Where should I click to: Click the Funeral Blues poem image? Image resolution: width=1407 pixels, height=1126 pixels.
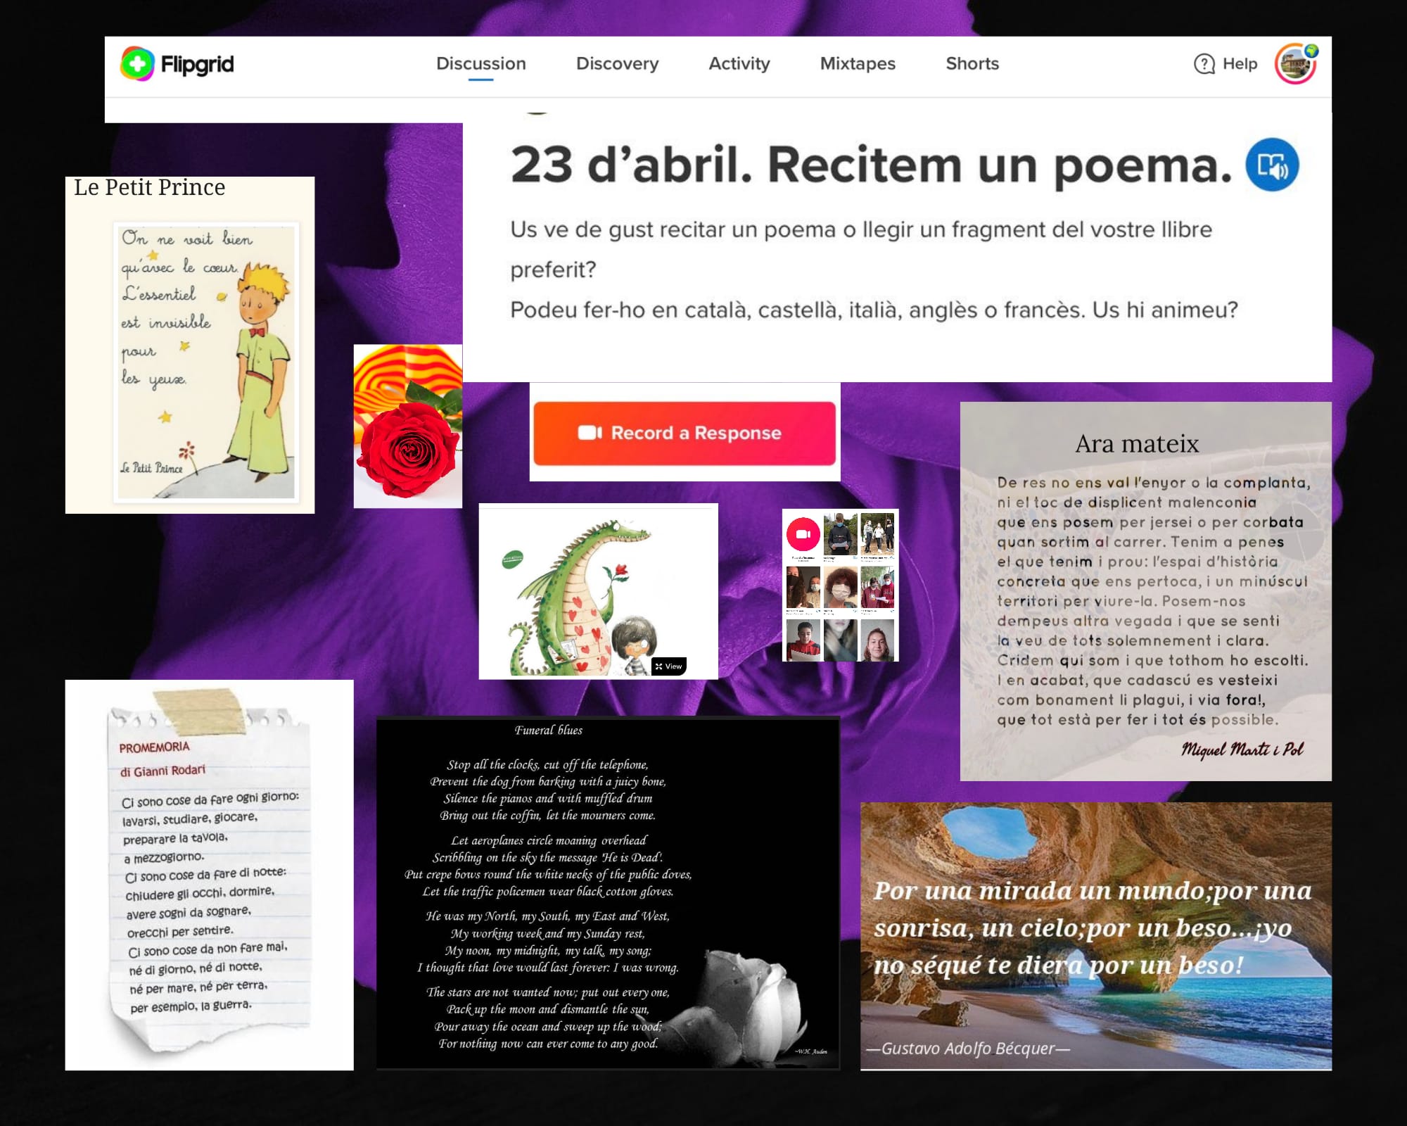point(608,892)
